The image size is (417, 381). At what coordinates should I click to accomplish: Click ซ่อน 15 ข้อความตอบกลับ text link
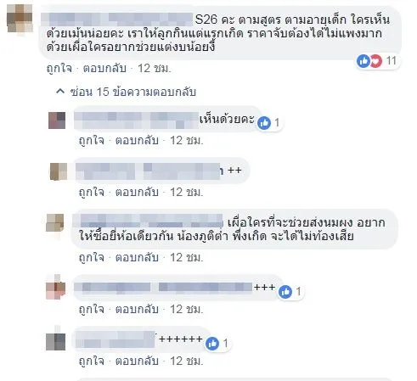(x=133, y=92)
